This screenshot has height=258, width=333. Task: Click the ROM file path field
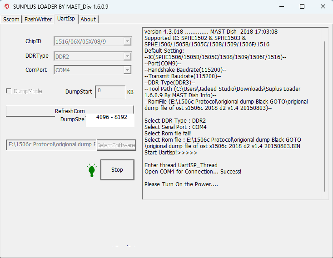[51, 144]
